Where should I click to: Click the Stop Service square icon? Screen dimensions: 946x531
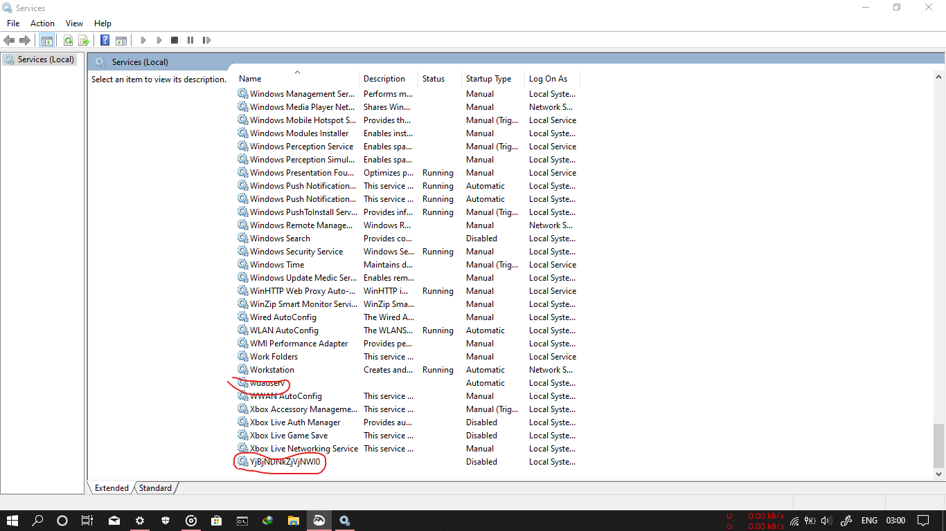(175, 40)
